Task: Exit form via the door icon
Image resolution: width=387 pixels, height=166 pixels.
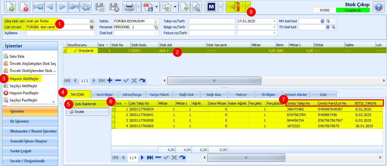Action: (235, 7)
